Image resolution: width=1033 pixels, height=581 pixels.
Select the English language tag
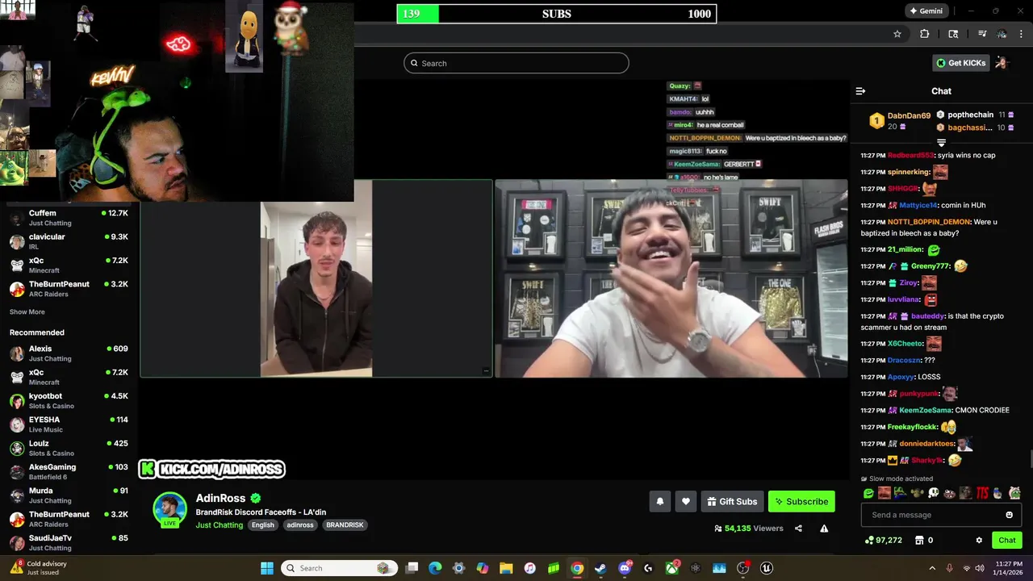tap(262, 525)
